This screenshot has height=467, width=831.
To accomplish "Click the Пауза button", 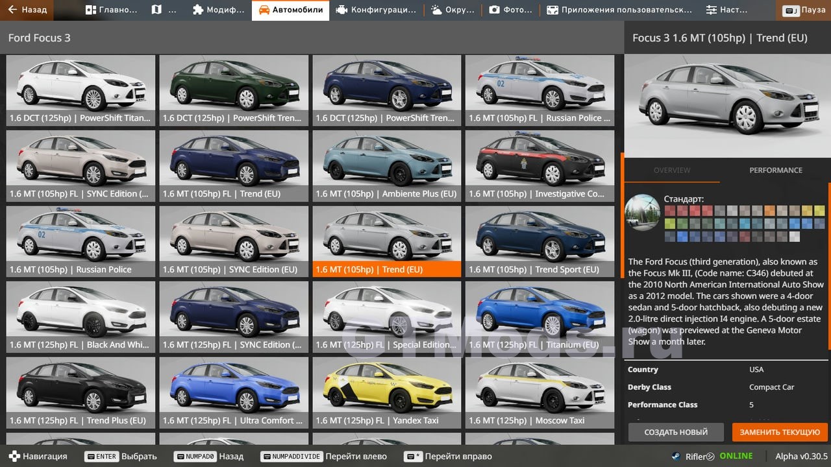I will point(804,10).
